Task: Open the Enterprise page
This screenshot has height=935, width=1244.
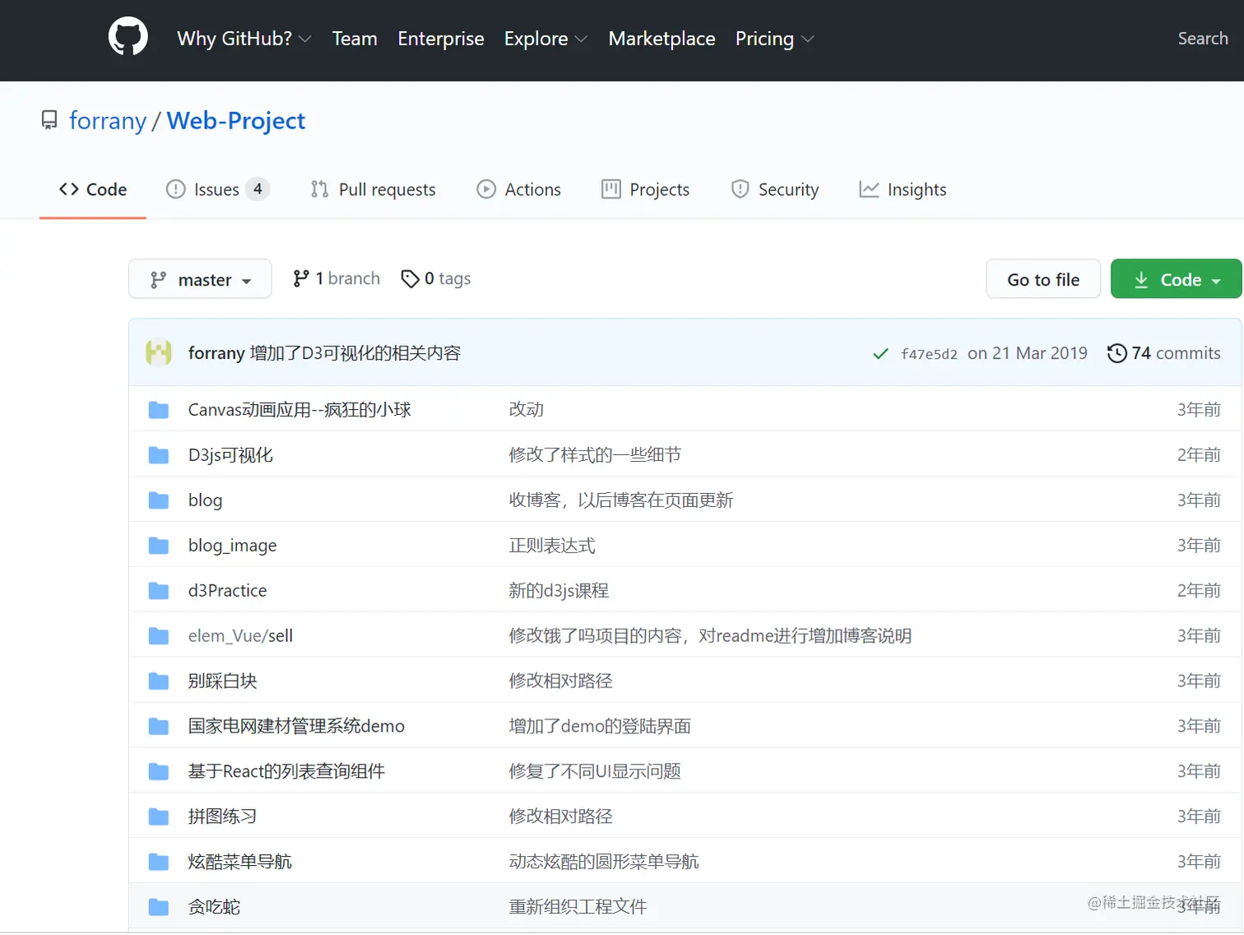Action: coord(441,39)
